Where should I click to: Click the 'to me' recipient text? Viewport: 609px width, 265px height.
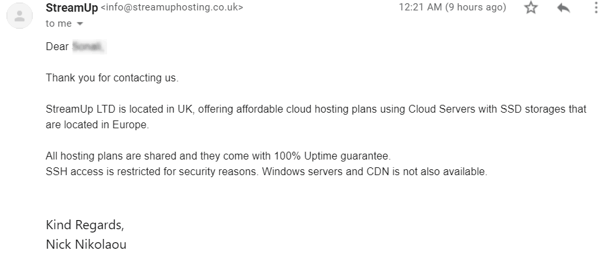click(x=59, y=23)
